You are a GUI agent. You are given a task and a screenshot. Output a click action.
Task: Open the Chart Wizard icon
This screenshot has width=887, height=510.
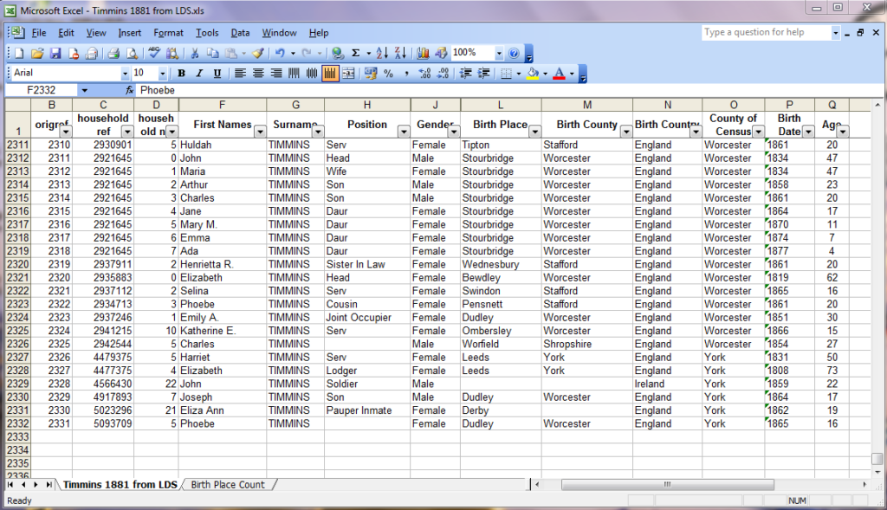coord(423,54)
